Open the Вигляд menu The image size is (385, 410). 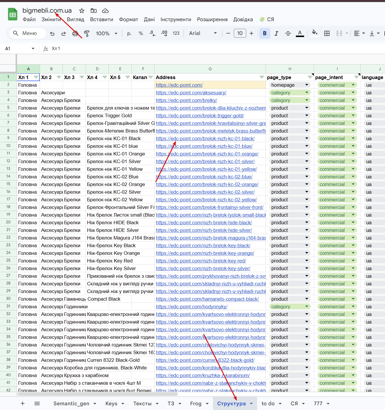(x=76, y=19)
